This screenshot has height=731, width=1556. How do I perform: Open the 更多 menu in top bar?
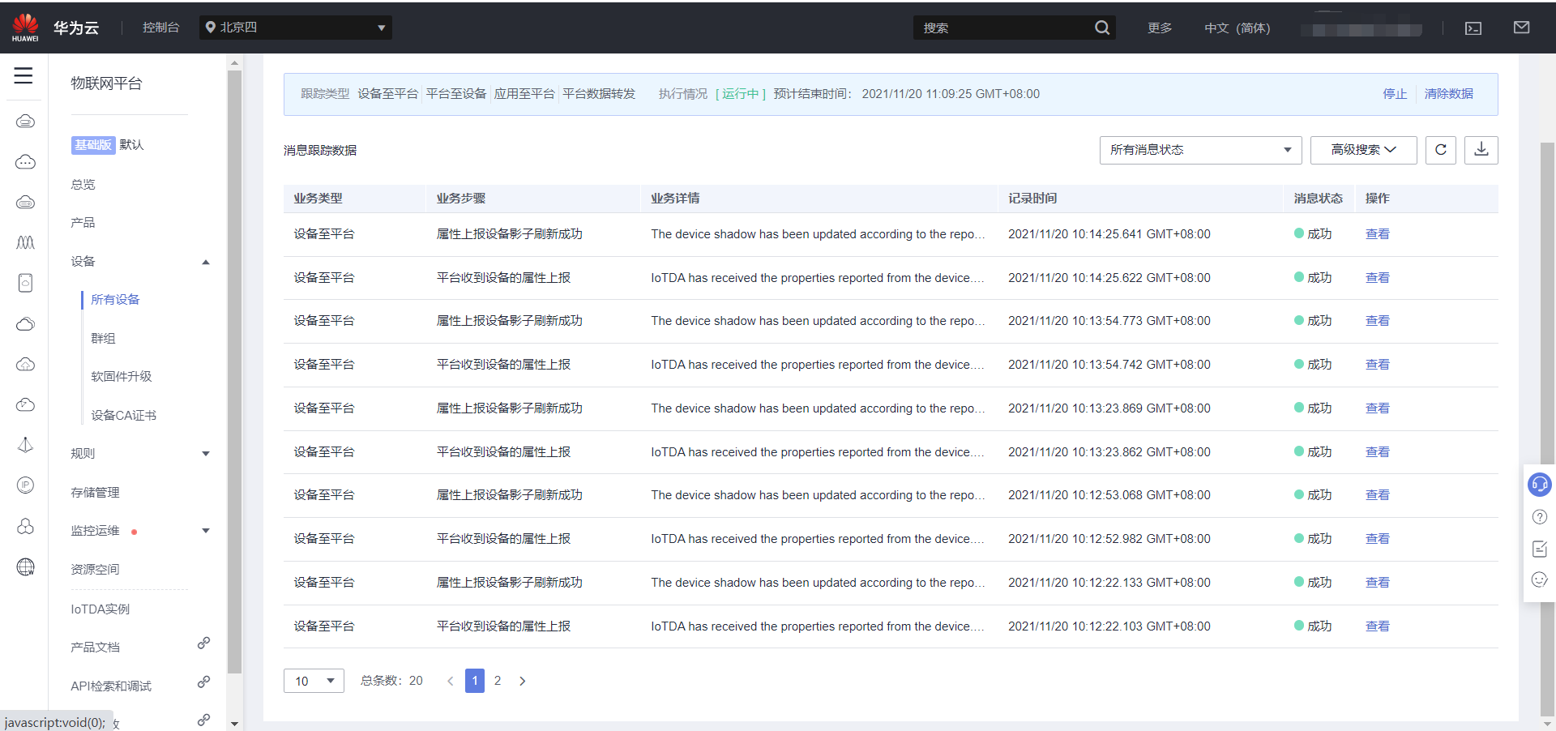pos(1160,28)
